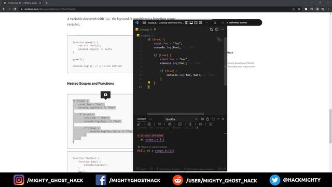The height and width of the screenshot is (187, 332).
Task: Clear the output panel list icon
Action: (202, 119)
